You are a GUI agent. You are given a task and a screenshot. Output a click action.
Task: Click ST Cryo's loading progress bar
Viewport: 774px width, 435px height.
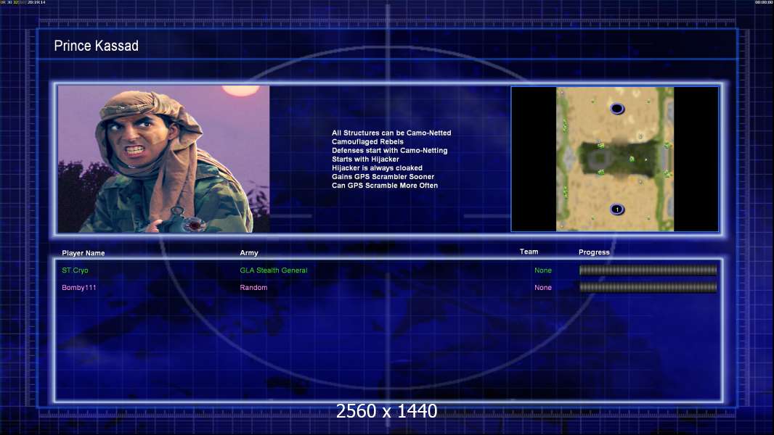point(648,270)
